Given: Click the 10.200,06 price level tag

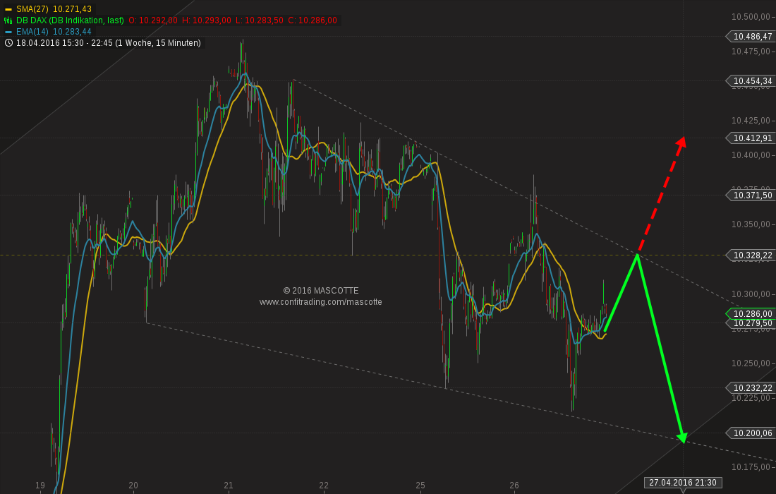Looking at the screenshot, I should click(x=750, y=433).
